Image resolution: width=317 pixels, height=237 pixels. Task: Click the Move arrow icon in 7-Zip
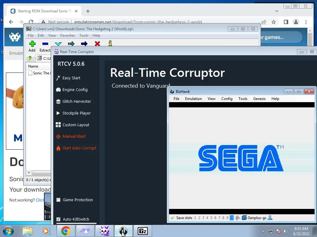(x=84, y=44)
